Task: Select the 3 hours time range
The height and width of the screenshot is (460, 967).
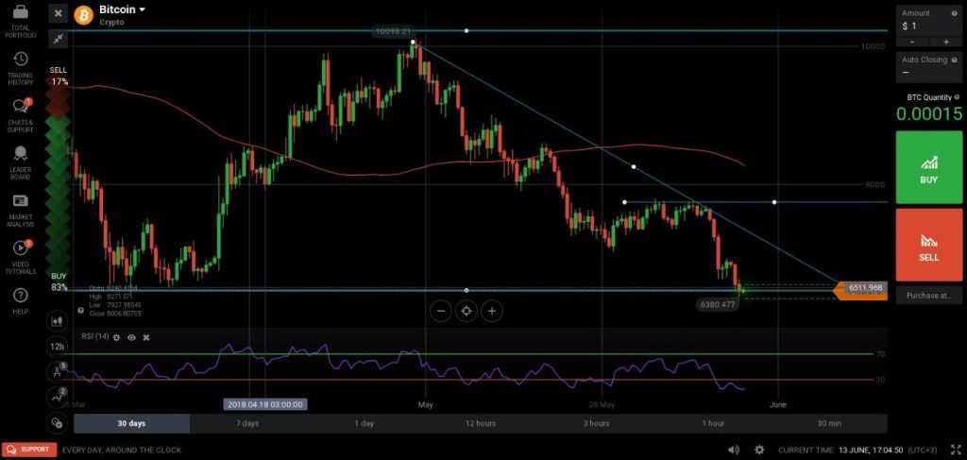Action: [x=597, y=423]
